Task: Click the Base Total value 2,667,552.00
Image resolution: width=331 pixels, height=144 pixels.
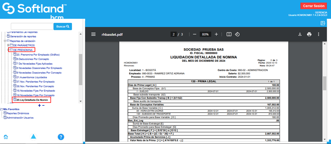Action: pyautogui.click(x=272, y=134)
